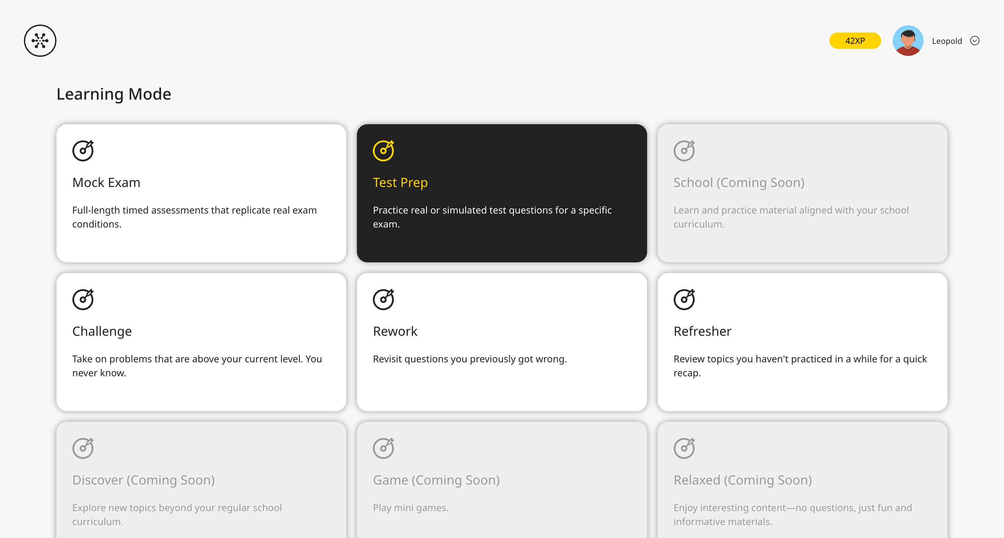Select the Discover (Coming Soon) title
The height and width of the screenshot is (538, 1004).
pos(143,480)
